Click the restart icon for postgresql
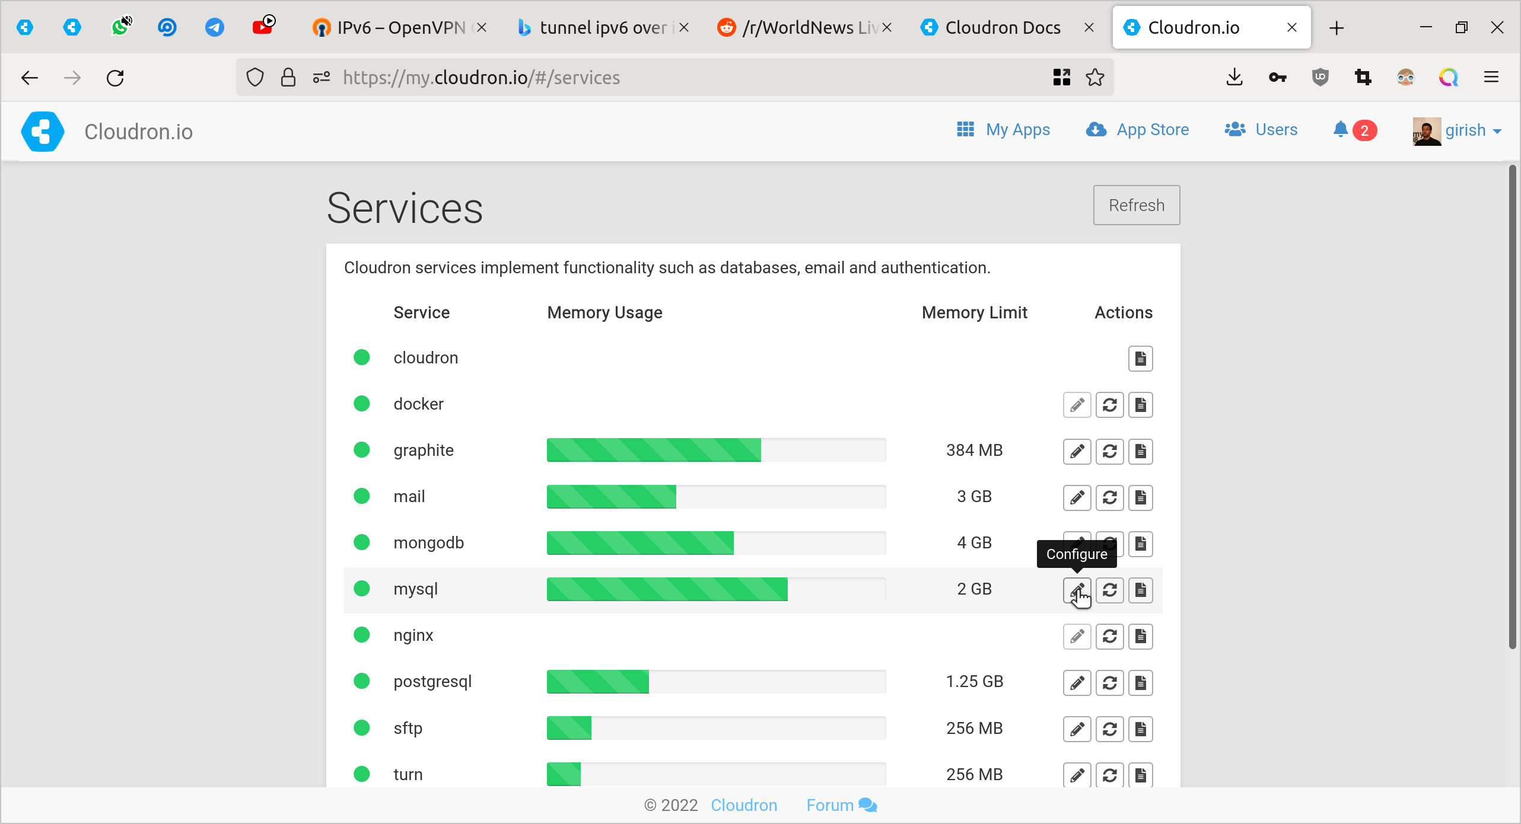This screenshot has width=1521, height=824. coord(1109,682)
